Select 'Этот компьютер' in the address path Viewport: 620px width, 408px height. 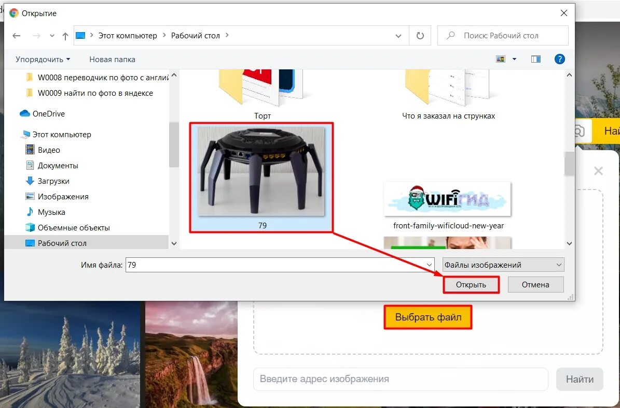click(x=127, y=36)
